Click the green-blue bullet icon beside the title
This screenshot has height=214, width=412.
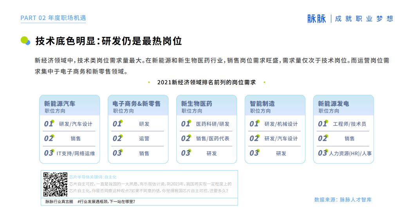pyautogui.click(x=25, y=41)
